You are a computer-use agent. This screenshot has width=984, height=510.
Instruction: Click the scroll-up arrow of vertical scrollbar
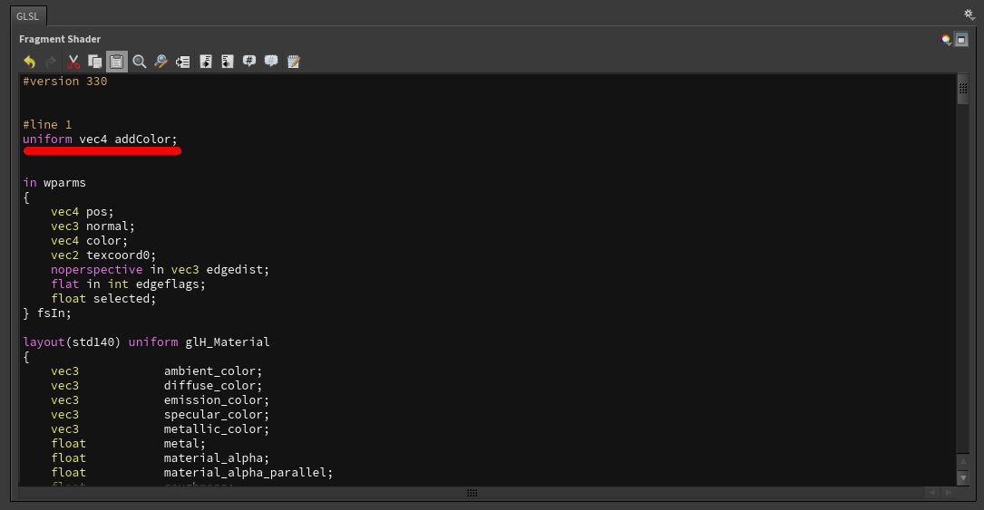pos(962,462)
